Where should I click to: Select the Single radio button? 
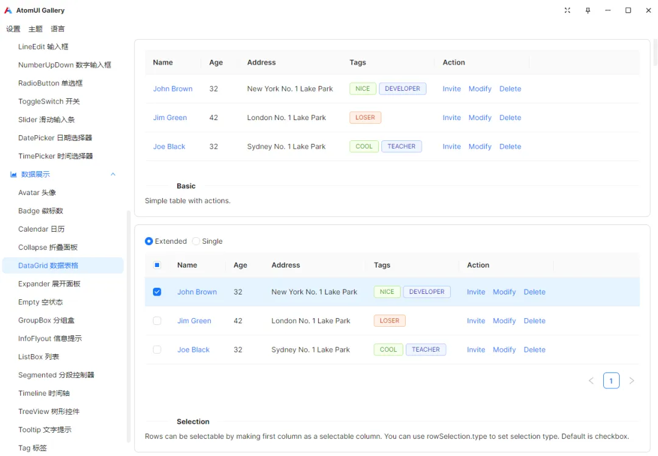click(196, 241)
